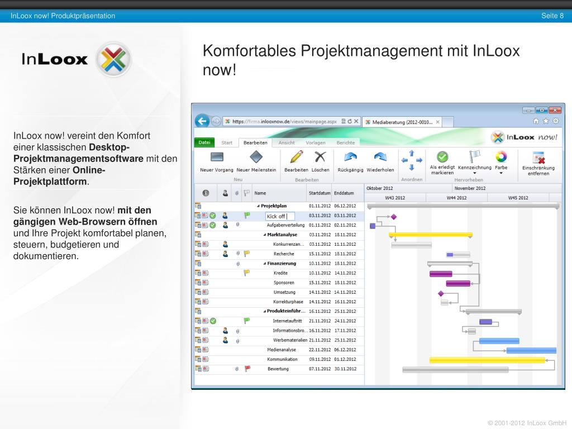
Task: Click the Bewertung end date 30.11.2012
Action: pyautogui.click(x=345, y=369)
